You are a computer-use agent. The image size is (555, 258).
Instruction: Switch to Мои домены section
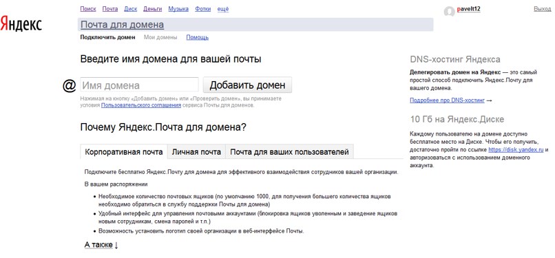[160, 37]
